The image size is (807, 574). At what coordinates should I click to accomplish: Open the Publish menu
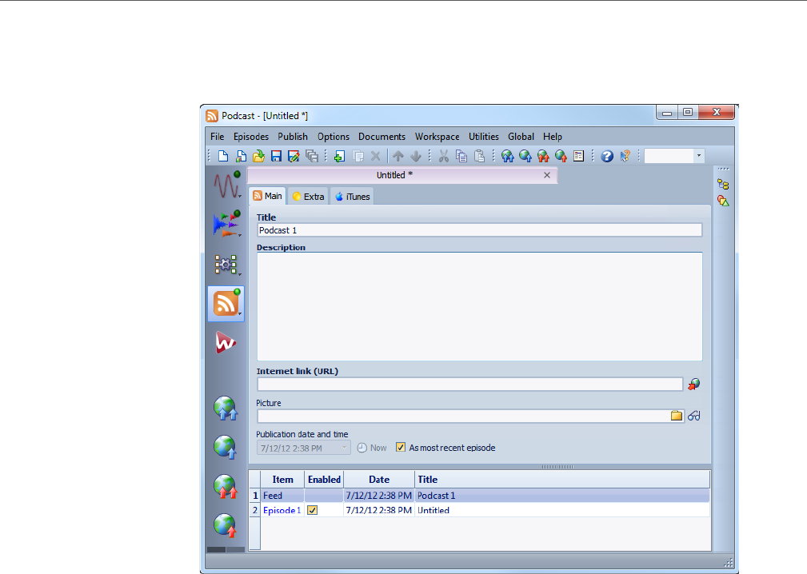[293, 136]
